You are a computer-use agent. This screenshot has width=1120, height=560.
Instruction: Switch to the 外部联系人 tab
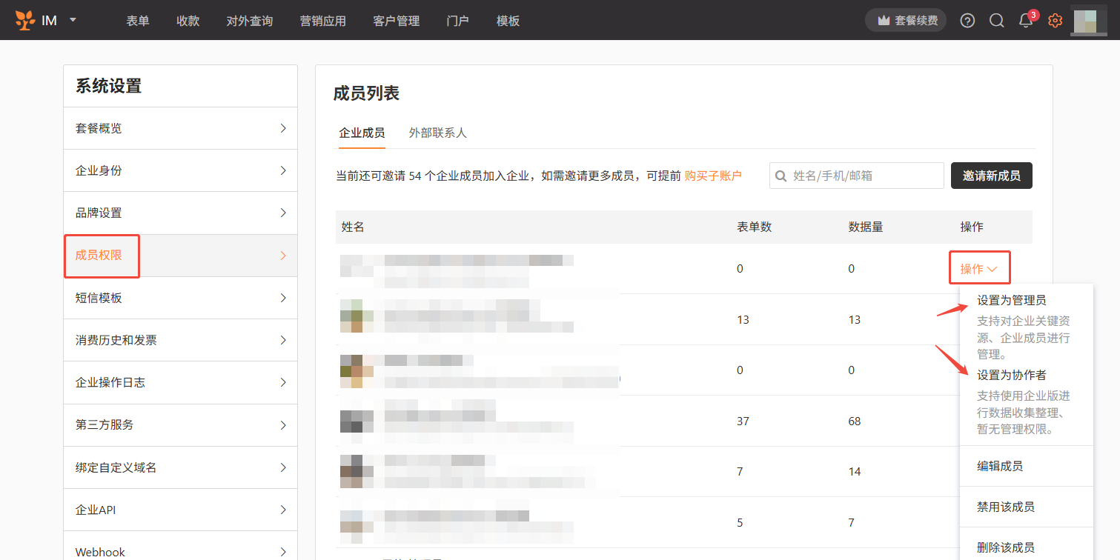click(x=438, y=133)
